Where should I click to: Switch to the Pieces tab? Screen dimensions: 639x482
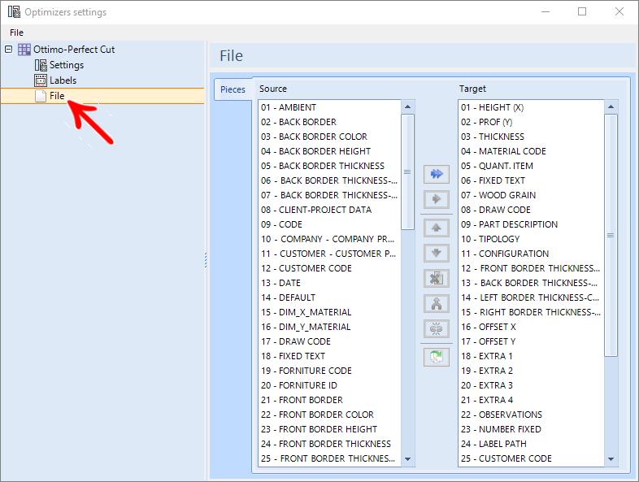click(x=233, y=89)
